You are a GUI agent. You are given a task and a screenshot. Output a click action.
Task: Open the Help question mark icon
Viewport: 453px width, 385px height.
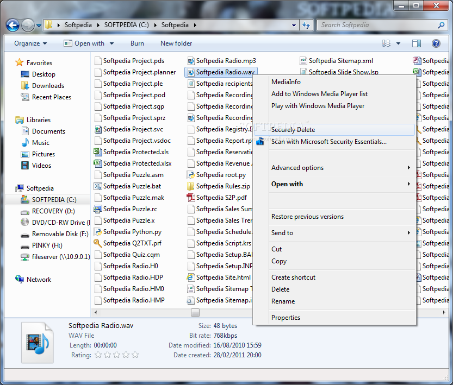(x=436, y=43)
